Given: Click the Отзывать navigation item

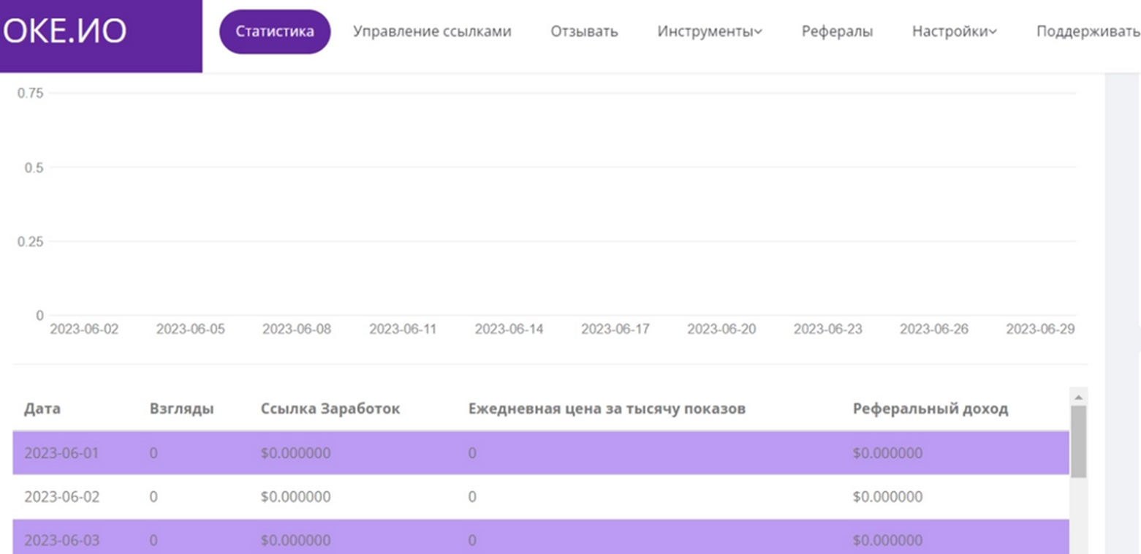Looking at the screenshot, I should 583,31.
